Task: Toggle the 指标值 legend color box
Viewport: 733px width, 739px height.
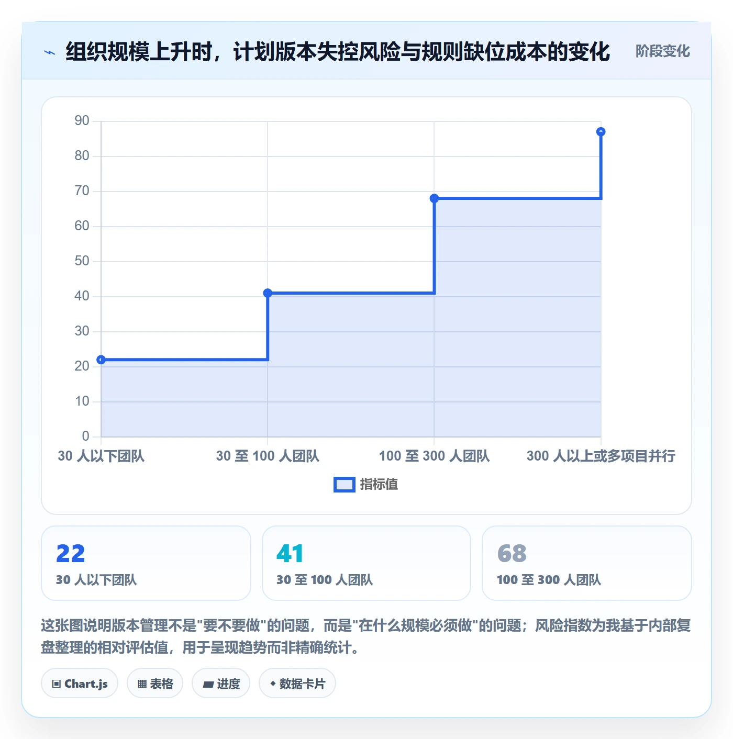Action: [x=345, y=485]
